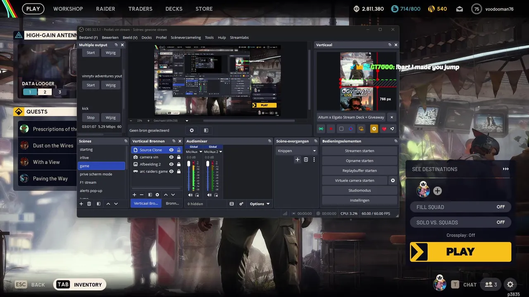Move the scene up with the Scènes up arrow

point(108,204)
